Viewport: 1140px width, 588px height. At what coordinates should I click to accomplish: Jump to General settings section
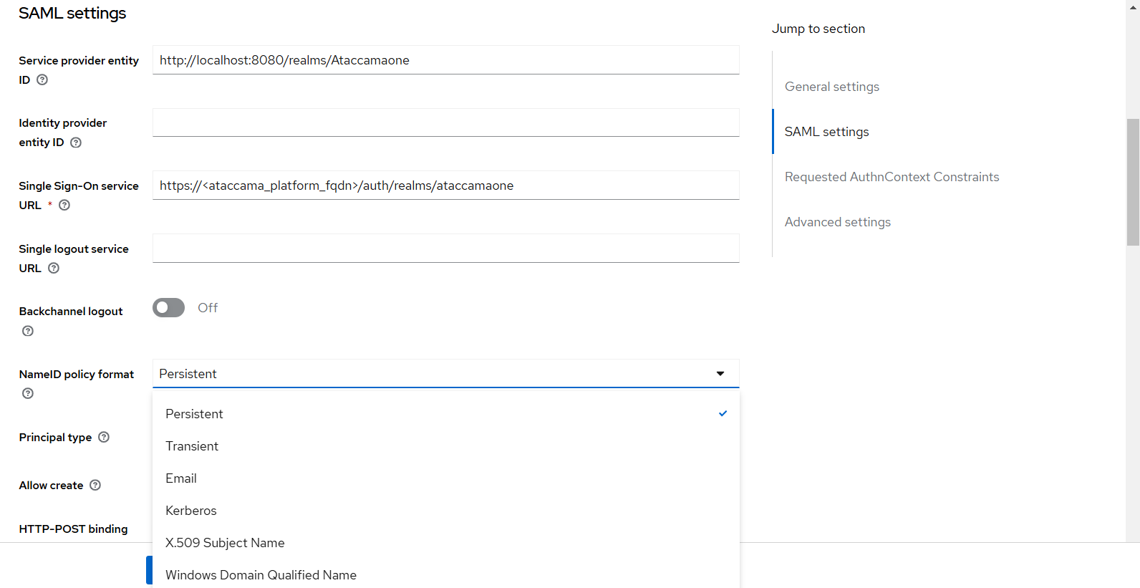(x=831, y=87)
